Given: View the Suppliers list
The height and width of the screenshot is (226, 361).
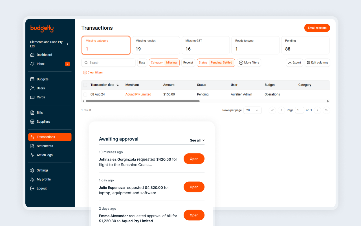Looking at the screenshot, I should tap(43, 121).
